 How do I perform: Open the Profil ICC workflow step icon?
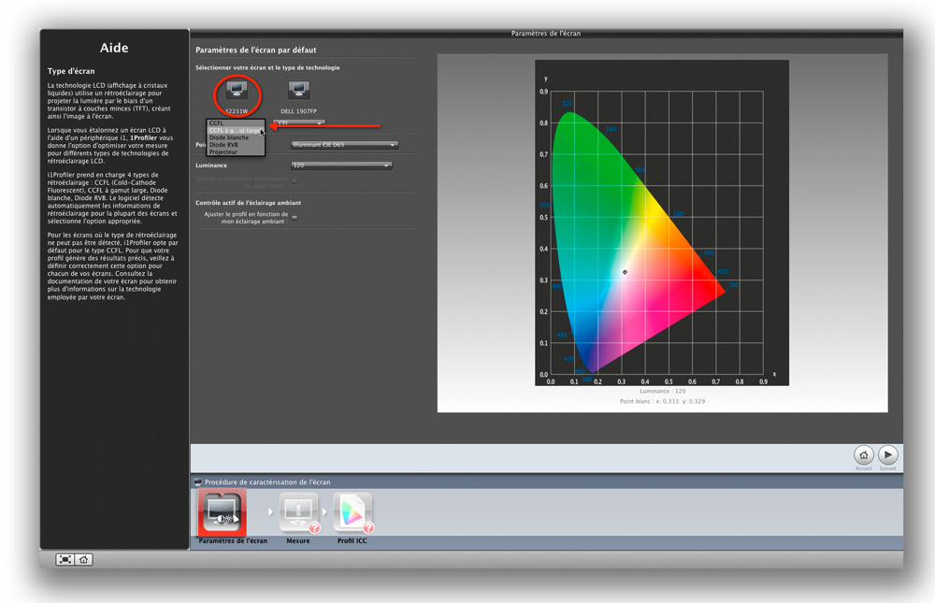point(353,512)
